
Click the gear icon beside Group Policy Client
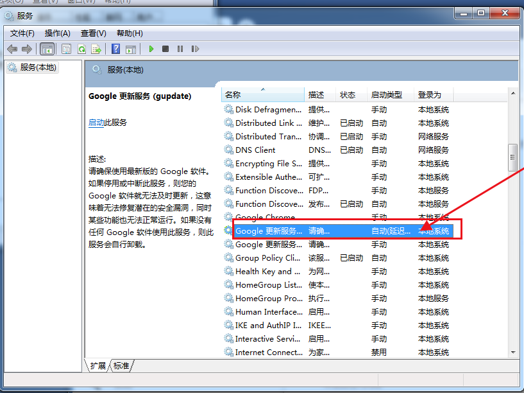tap(228, 258)
